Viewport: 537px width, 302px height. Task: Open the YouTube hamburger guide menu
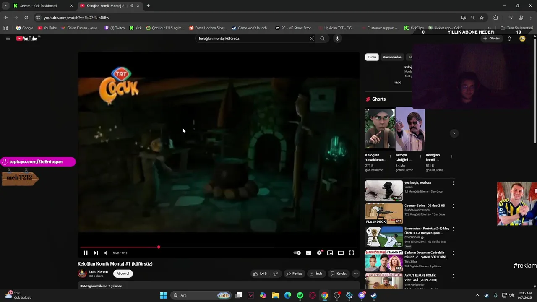click(x=8, y=39)
